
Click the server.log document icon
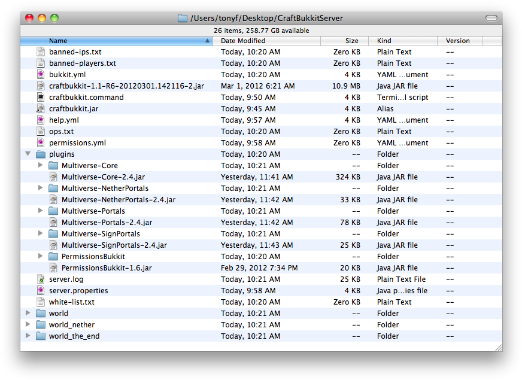40,279
